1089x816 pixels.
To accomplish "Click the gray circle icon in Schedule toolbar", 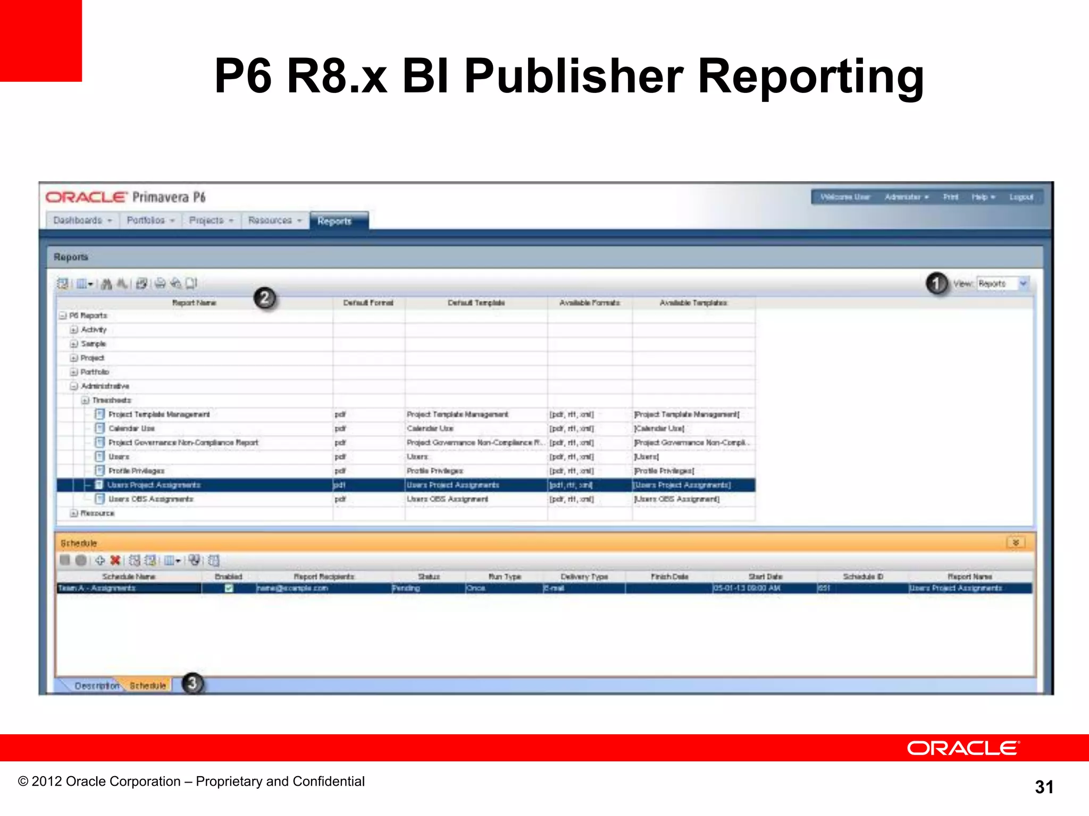I will [81, 560].
